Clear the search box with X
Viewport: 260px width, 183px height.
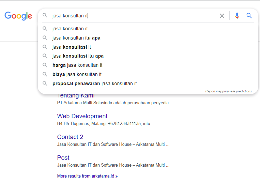222,16
